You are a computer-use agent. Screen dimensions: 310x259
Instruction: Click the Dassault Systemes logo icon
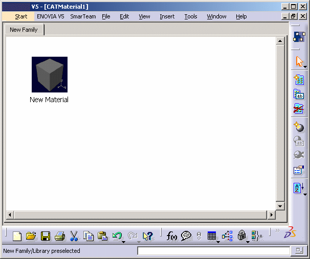coord(290,232)
